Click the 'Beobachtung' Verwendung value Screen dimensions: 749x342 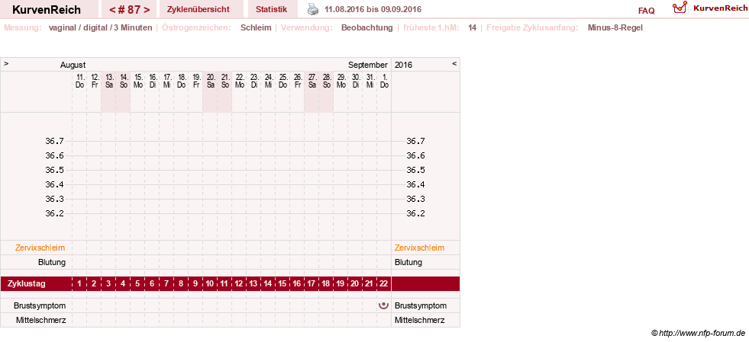point(366,27)
